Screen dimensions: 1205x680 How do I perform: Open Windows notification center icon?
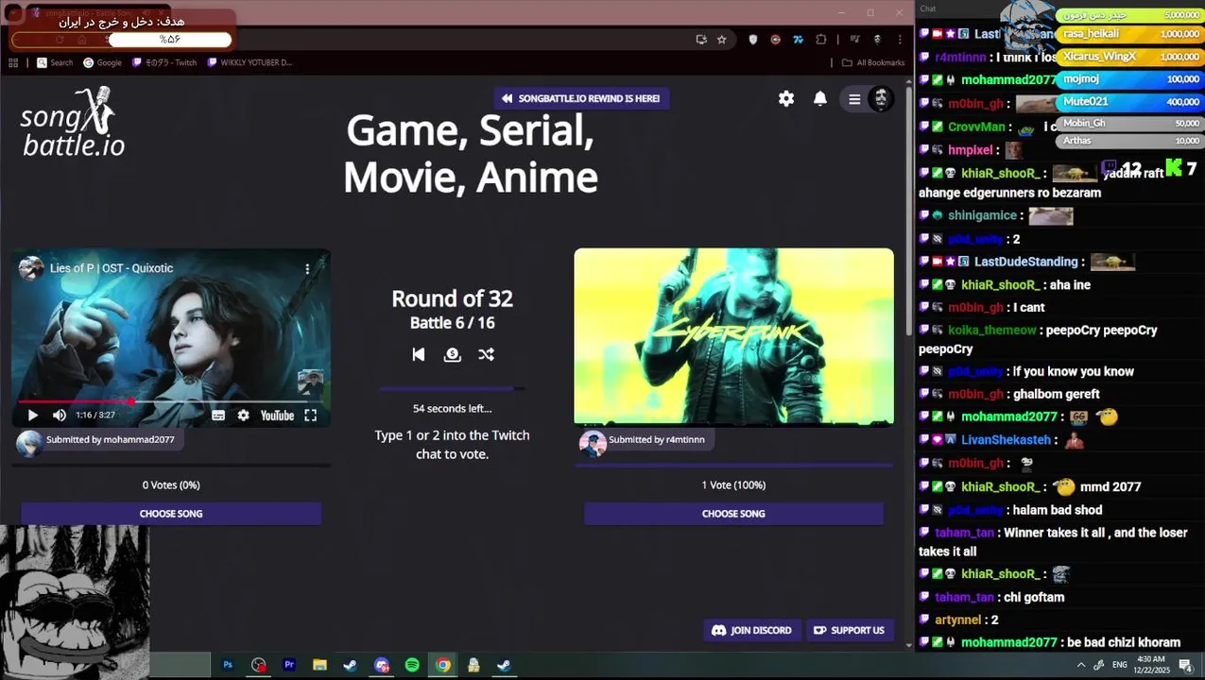[x=1184, y=665]
